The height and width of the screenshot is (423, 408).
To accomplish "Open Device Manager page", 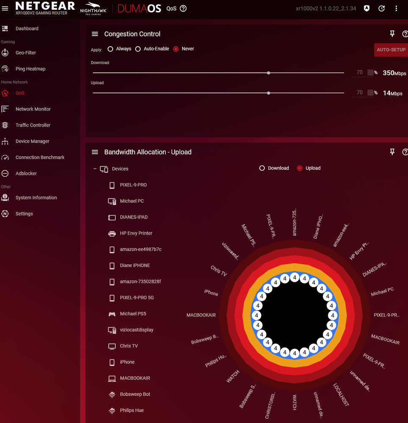I will click(x=32, y=141).
